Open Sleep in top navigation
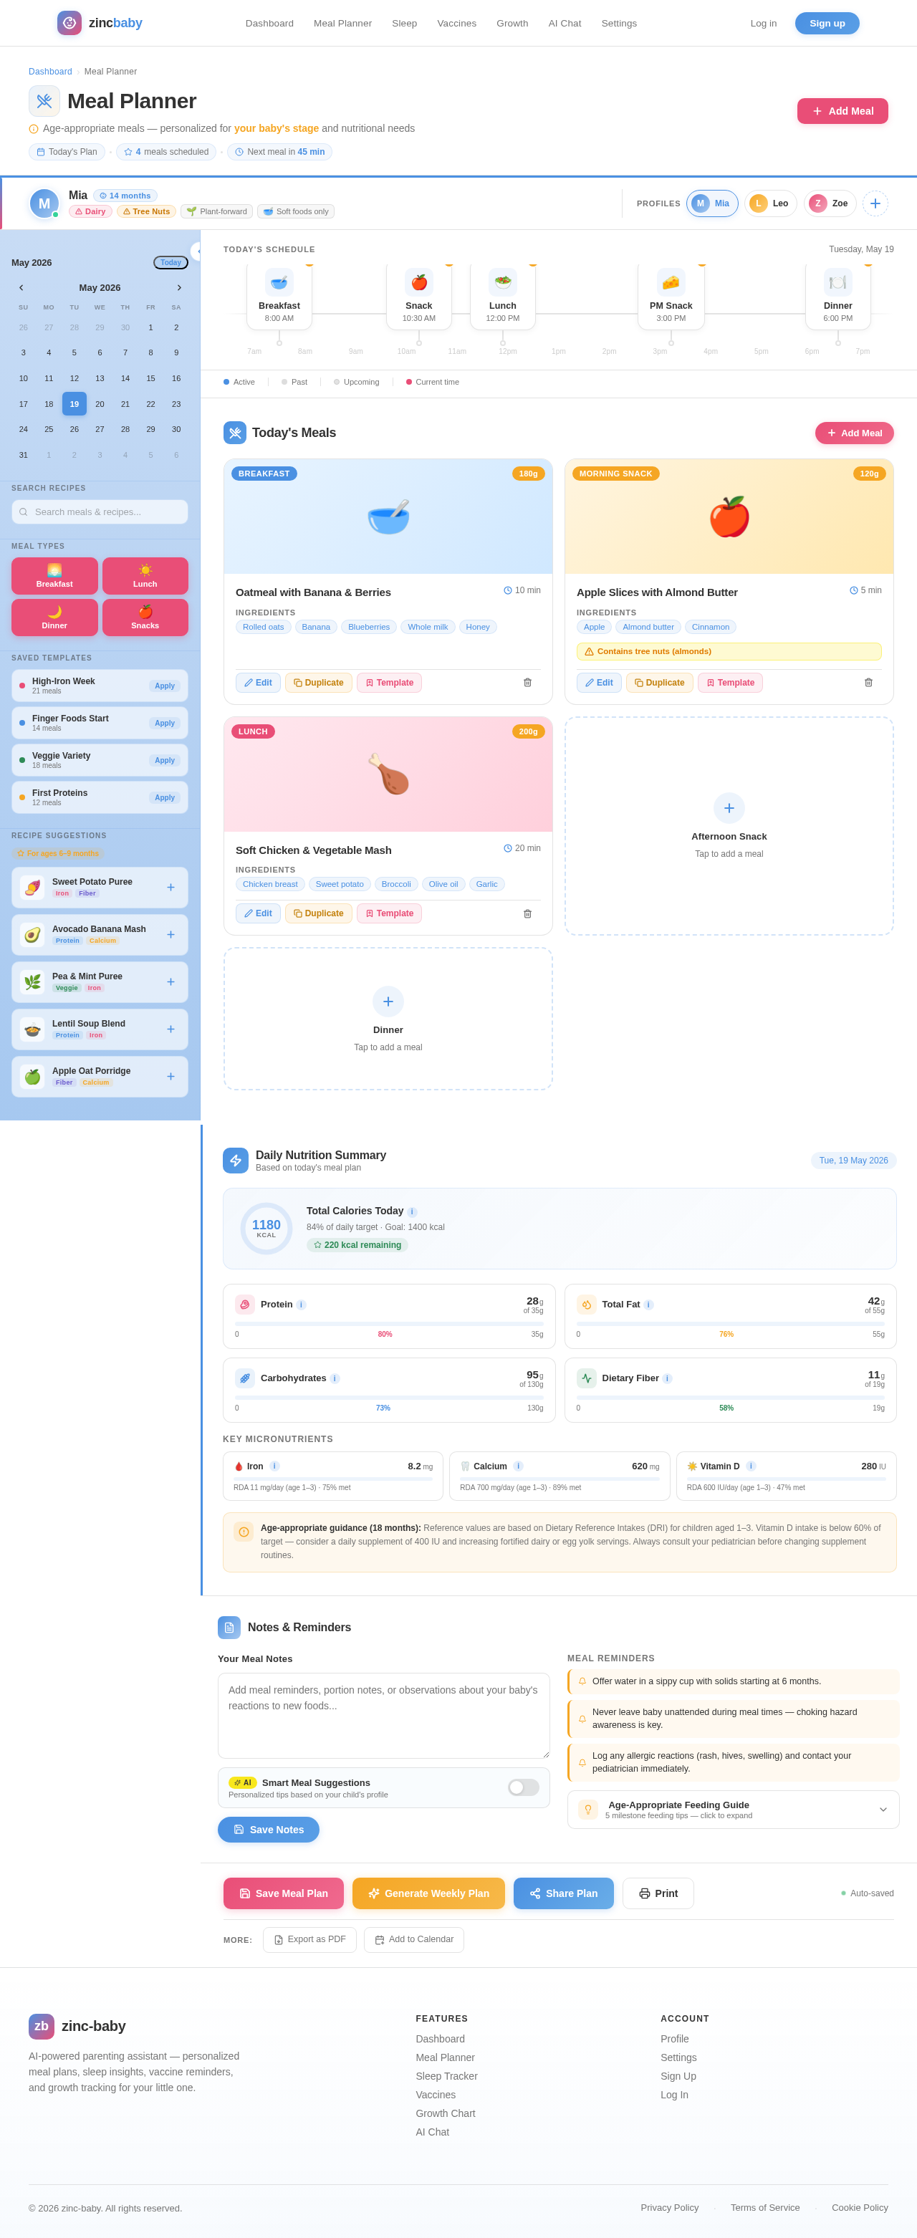This screenshot has width=917, height=2238. tap(404, 24)
